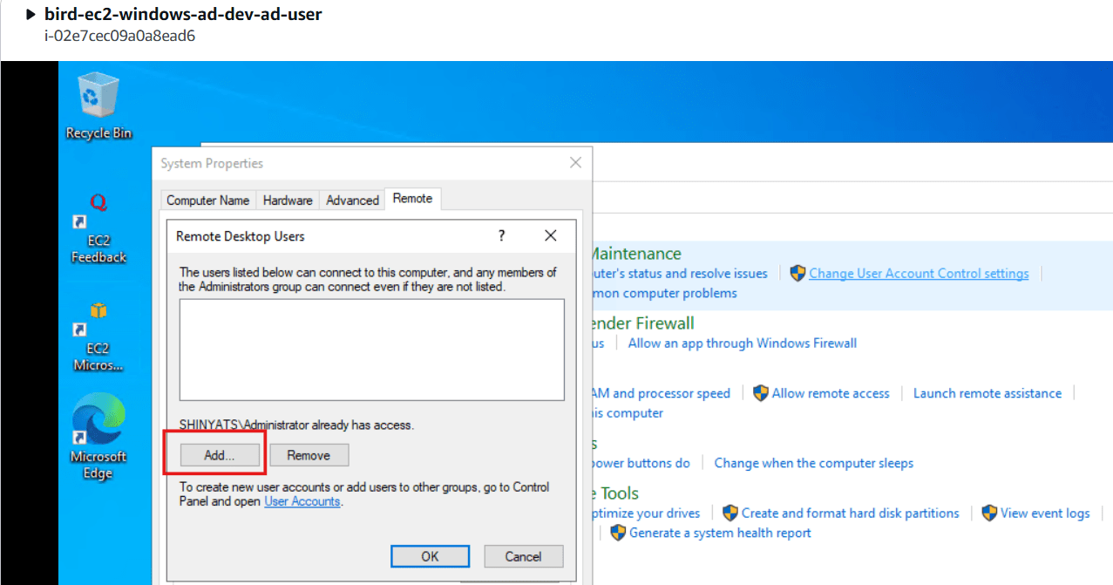Open Allow an app through Windows Firewall
Screen dimensions: 1113x585
[x=743, y=343]
